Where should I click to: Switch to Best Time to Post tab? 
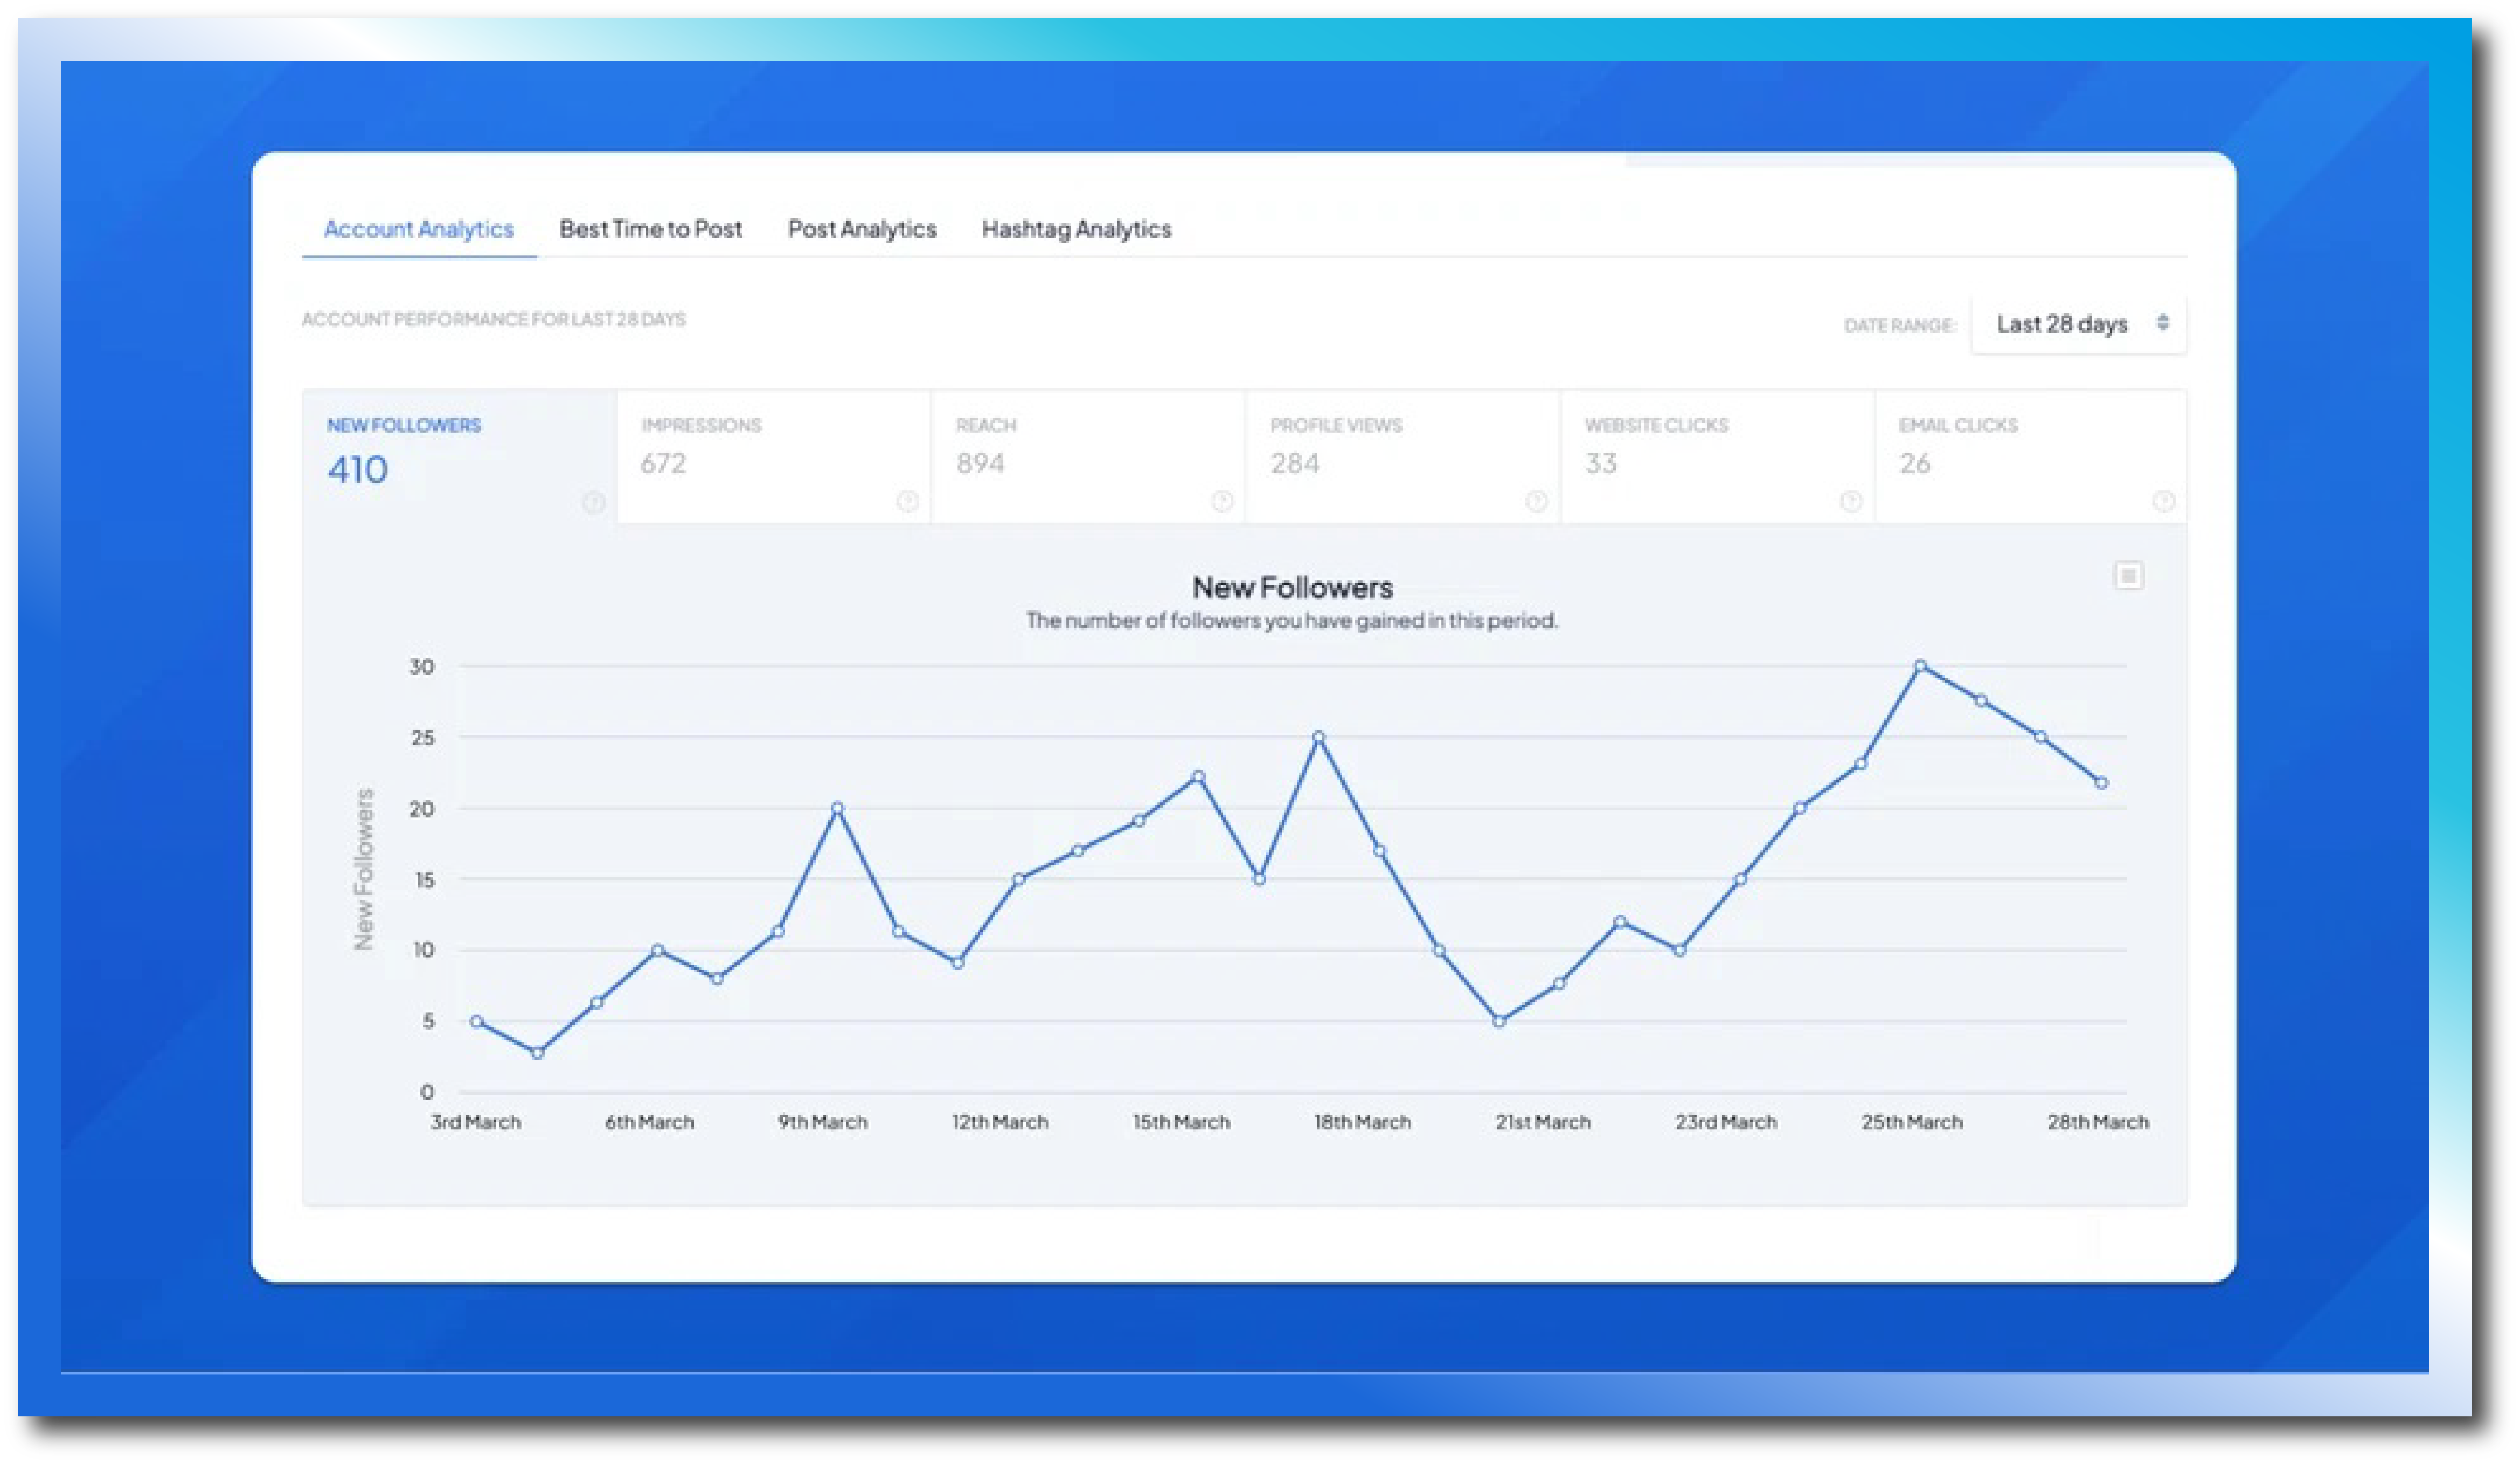pos(650,229)
